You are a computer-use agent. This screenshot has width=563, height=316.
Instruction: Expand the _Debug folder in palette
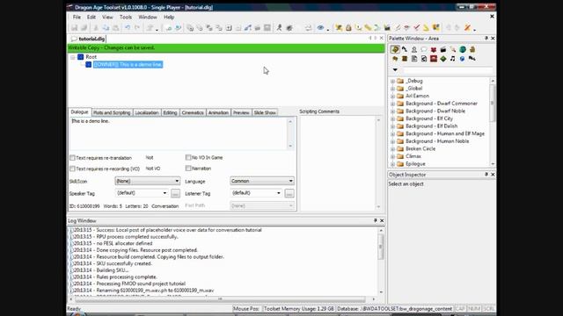[392, 81]
